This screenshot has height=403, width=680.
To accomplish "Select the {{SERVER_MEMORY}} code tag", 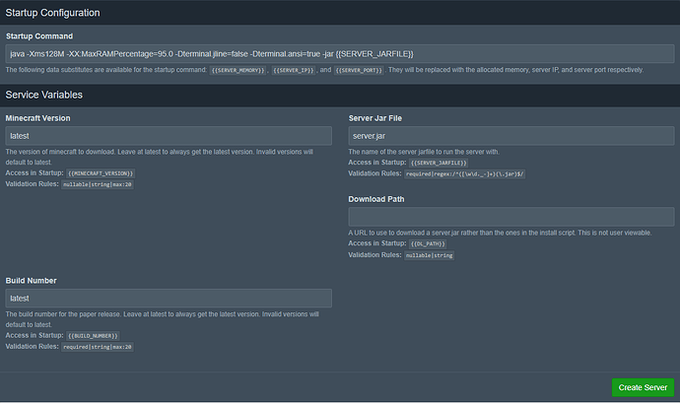I will tap(238, 70).
